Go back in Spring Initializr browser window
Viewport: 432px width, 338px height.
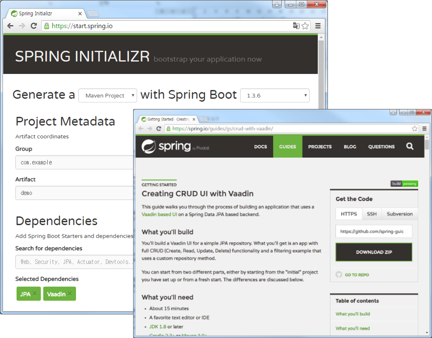(11, 26)
